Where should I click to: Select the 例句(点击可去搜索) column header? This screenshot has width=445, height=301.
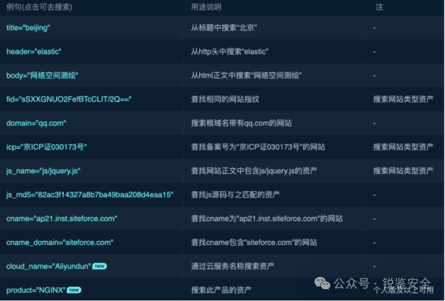pyautogui.click(x=39, y=7)
